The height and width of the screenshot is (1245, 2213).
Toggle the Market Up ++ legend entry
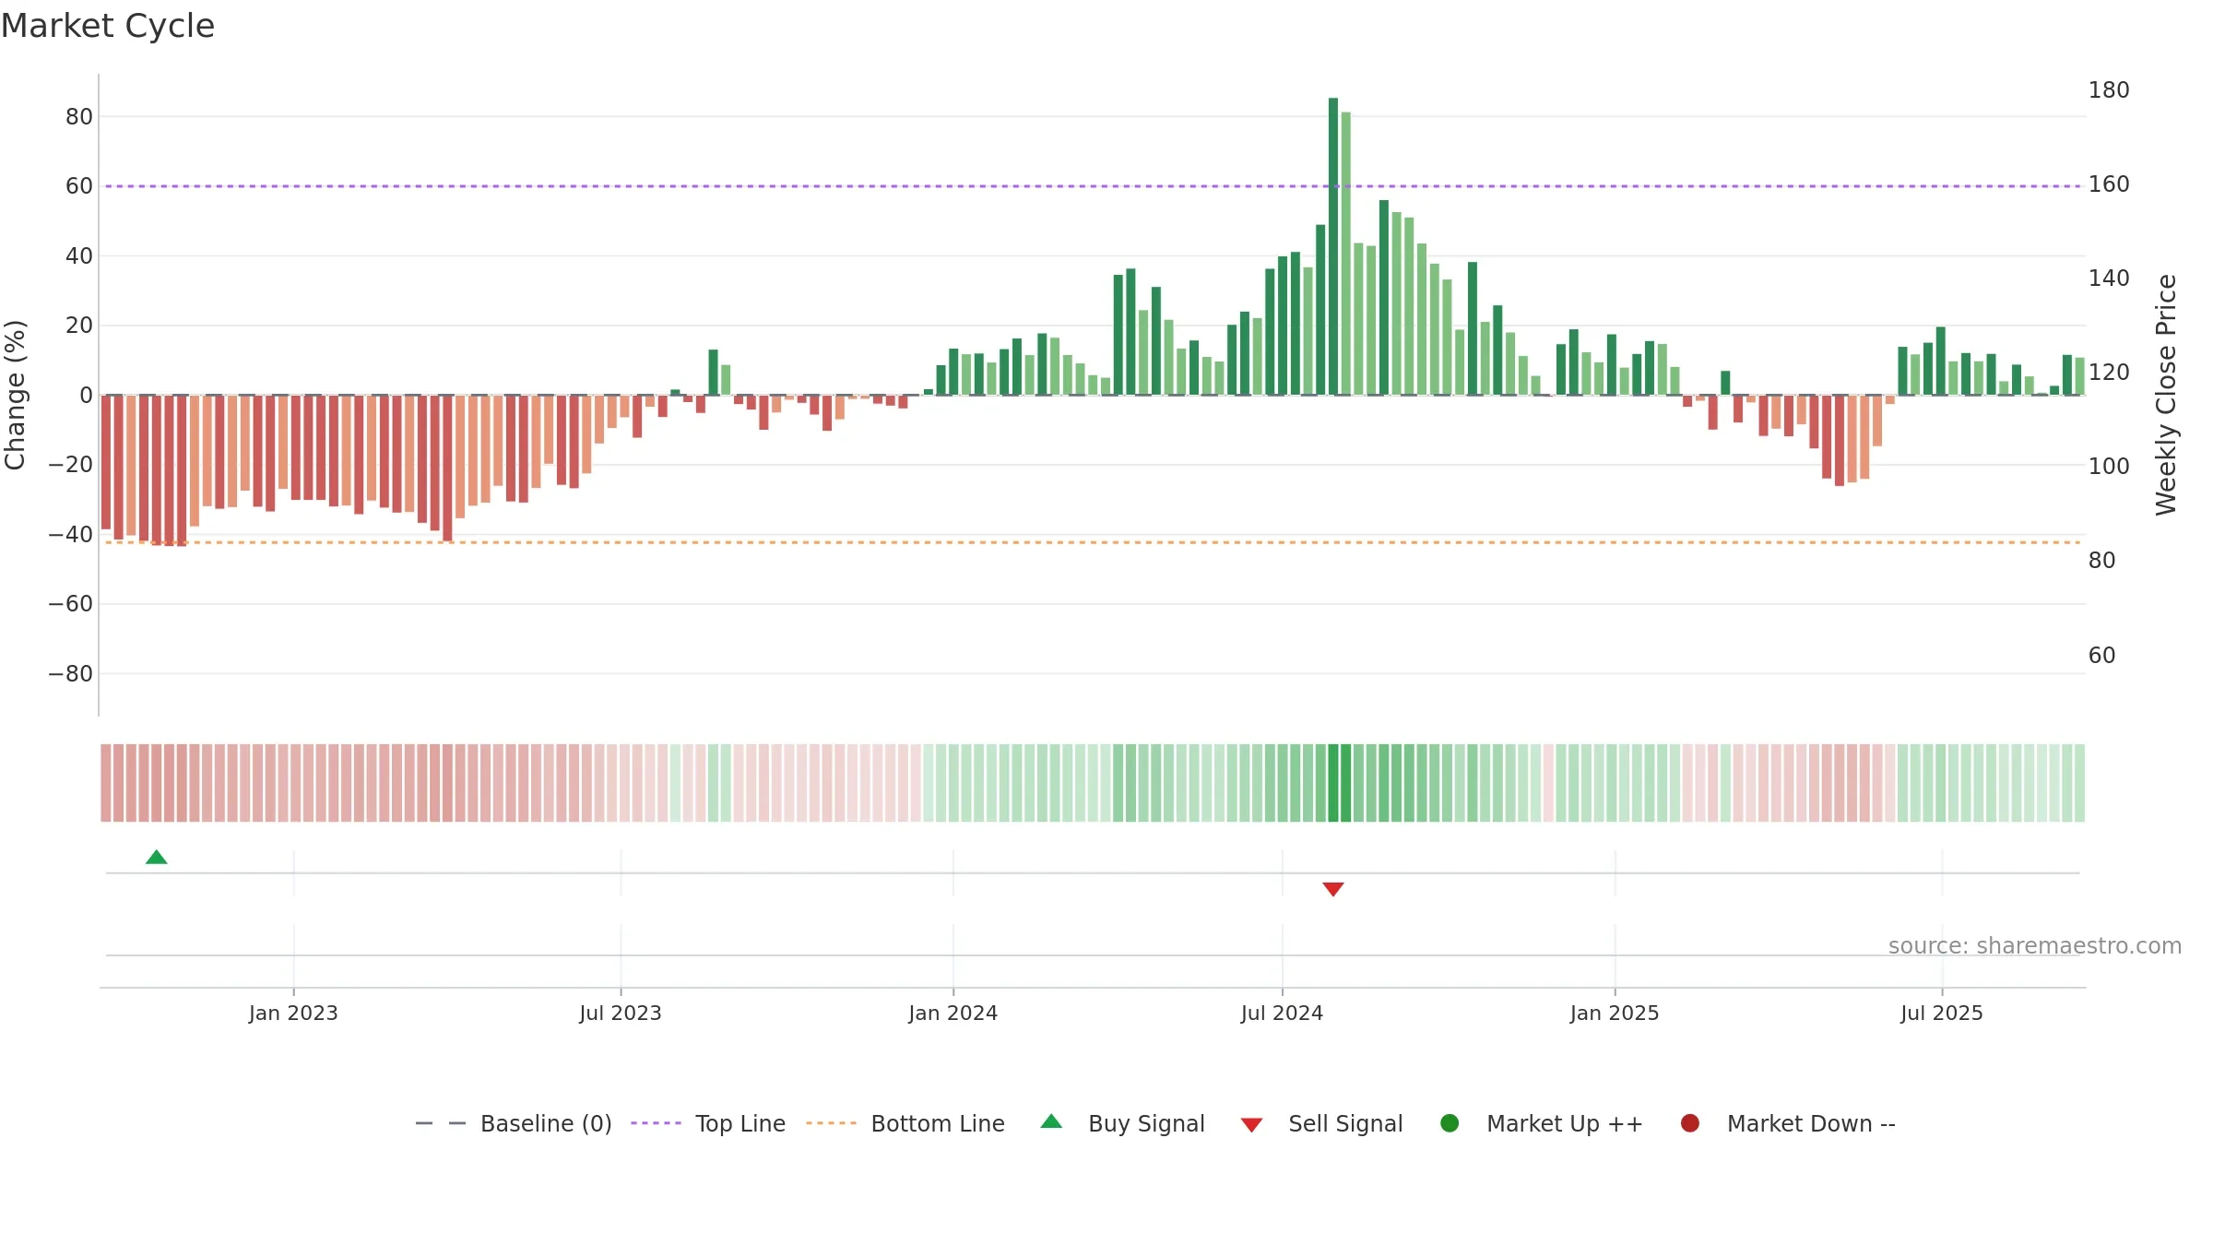tap(1542, 1123)
